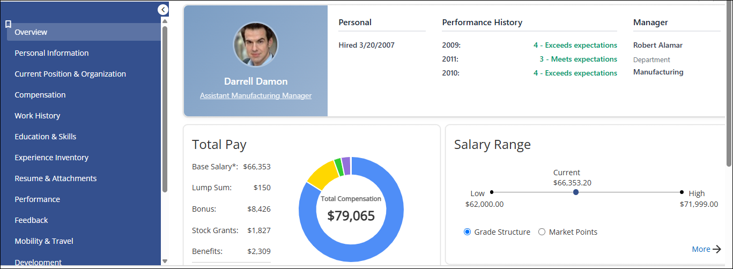Click the bookmark icon above Overview

(x=8, y=24)
